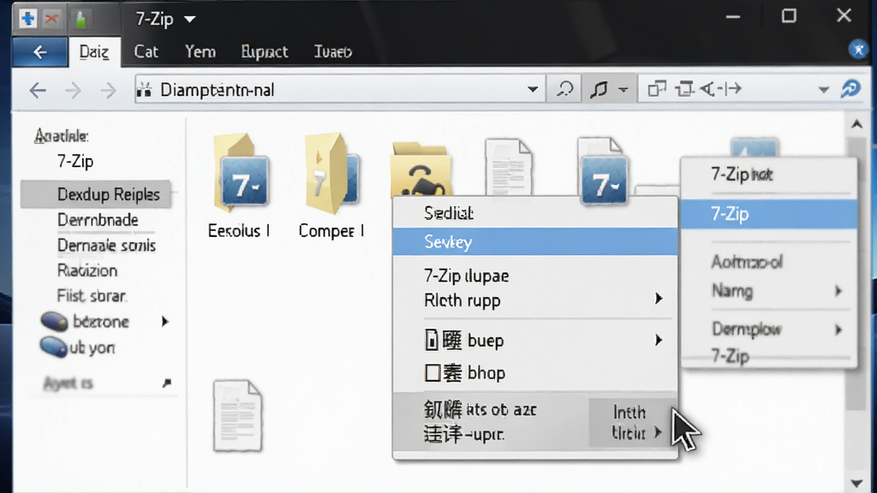Expand the bextone sidebar arrow
877x493 pixels.
[164, 322]
